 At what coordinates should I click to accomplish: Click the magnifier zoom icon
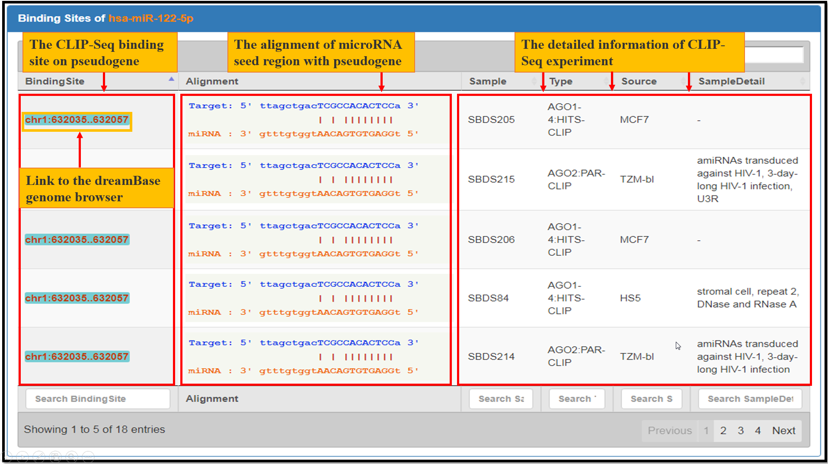pyautogui.click(x=72, y=456)
